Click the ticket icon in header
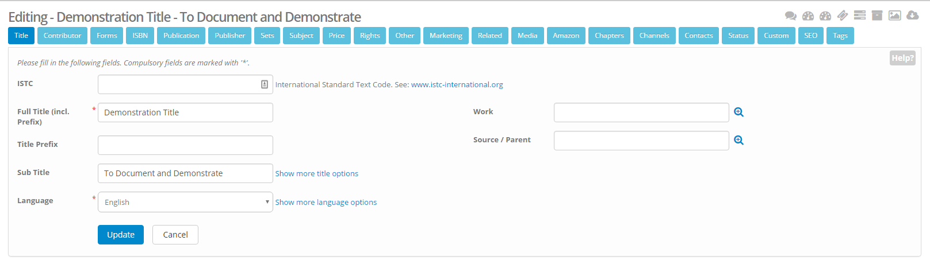Screen dimensions: 930x268 click(843, 15)
